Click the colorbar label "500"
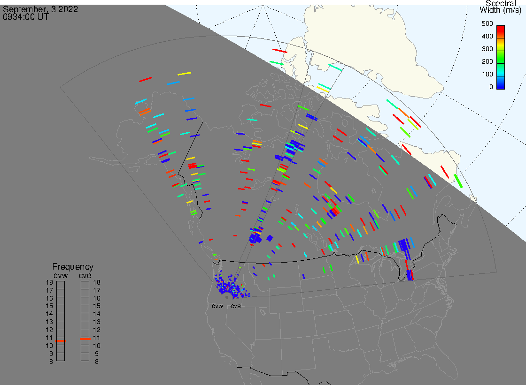This screenshot has height=385, width=526. 487,24
